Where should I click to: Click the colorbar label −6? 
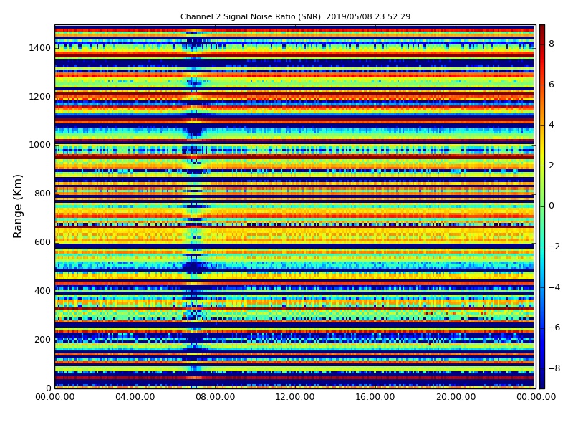(554, 328)
